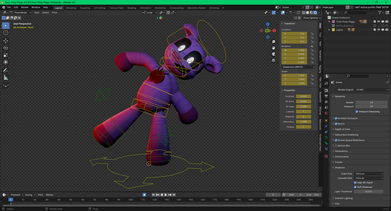Open the File menu
This screenshot has width=391, height=211.
(x=9, y=7)
